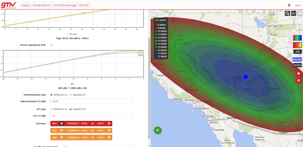Toggle the eye icon after GWT1 in B03 row

pyautogui.click(x=109, y=137)
